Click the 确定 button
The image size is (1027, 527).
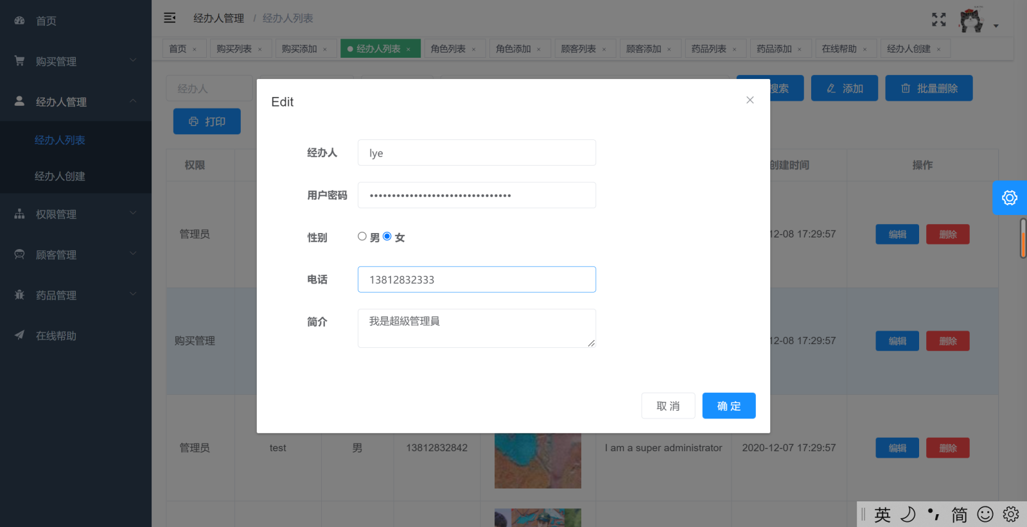729,406
